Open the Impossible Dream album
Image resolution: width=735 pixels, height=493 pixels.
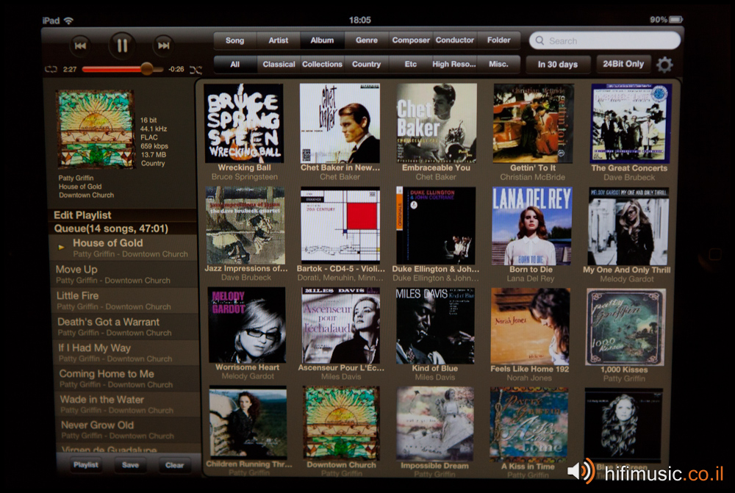[435, 423]
